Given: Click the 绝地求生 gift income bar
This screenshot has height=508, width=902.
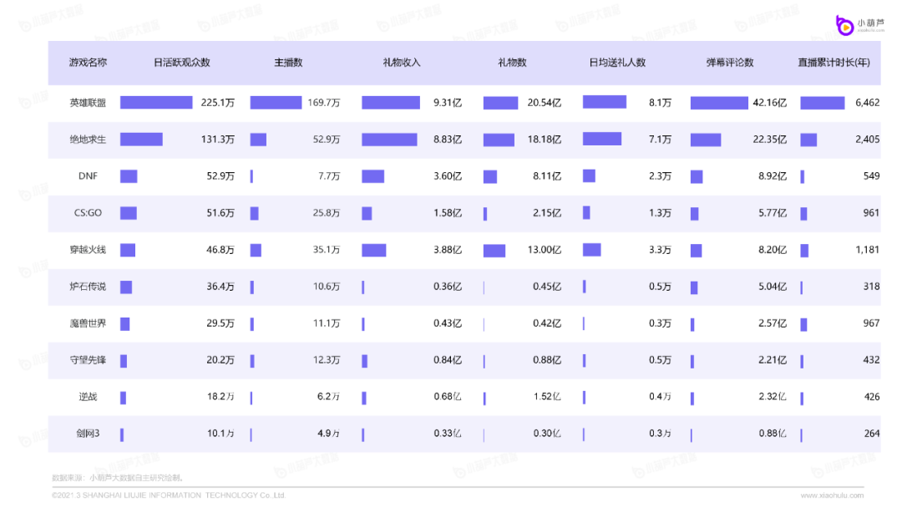Looking at the screenshot, I should click(389, 140).
